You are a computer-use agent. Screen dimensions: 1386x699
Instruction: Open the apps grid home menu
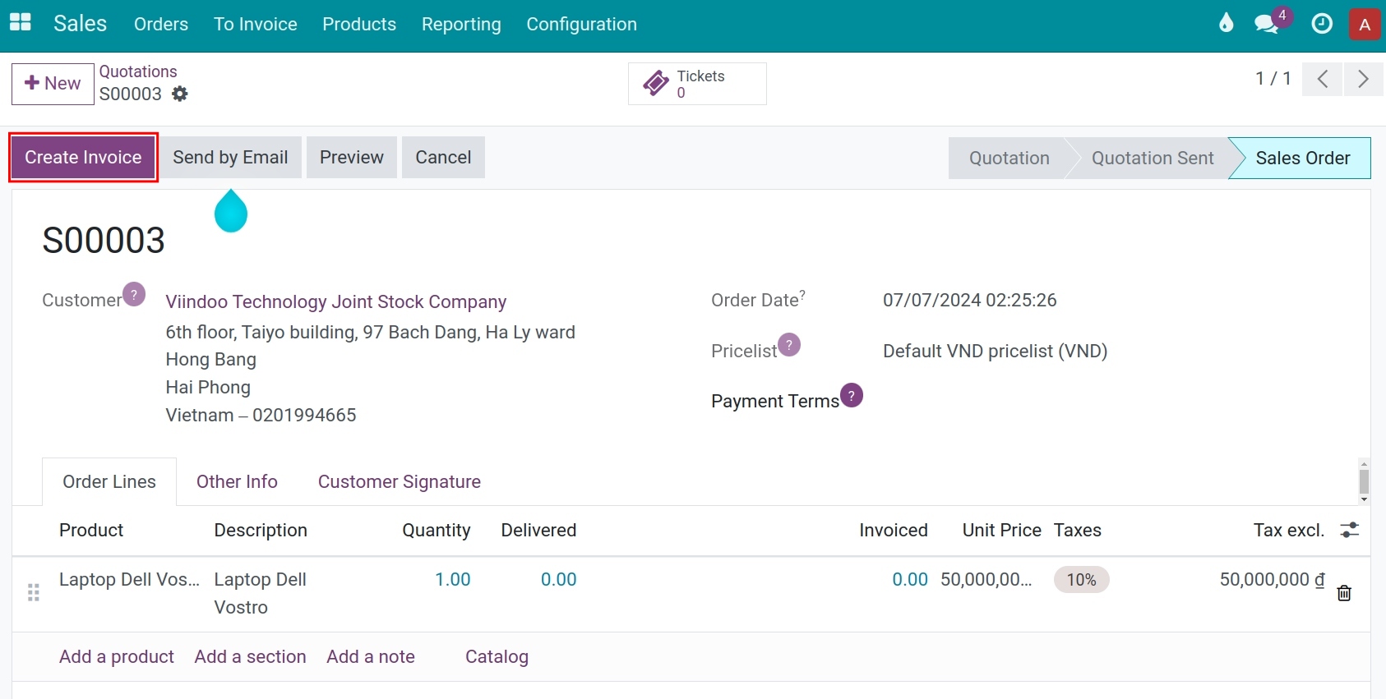coord(21,23)
